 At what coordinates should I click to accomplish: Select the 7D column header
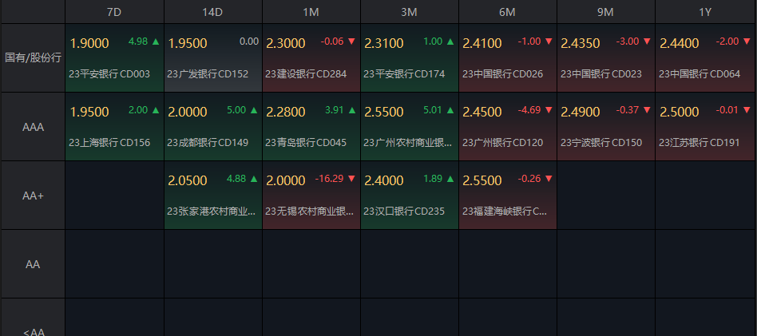pos(114,12)
